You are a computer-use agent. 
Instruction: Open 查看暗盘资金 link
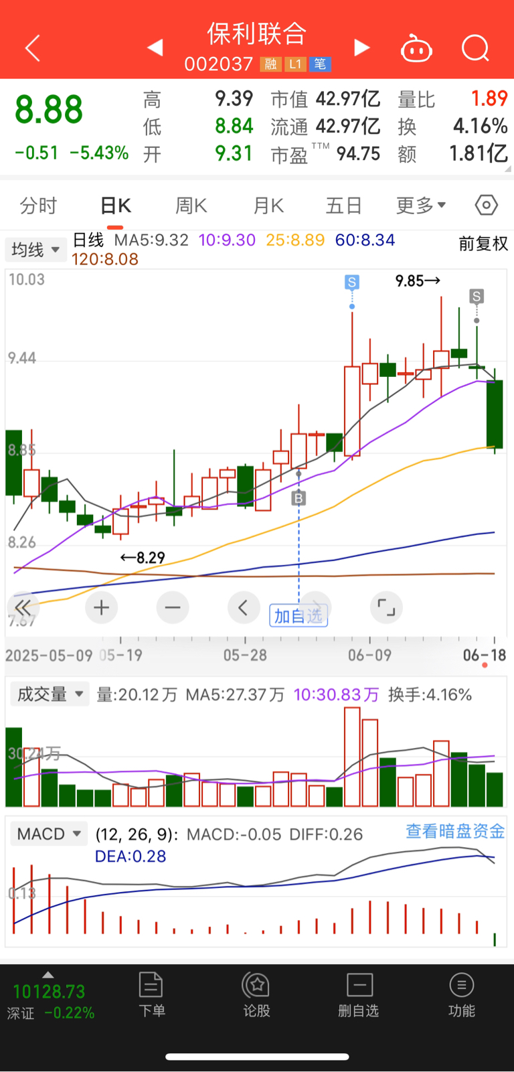(455, 832)
